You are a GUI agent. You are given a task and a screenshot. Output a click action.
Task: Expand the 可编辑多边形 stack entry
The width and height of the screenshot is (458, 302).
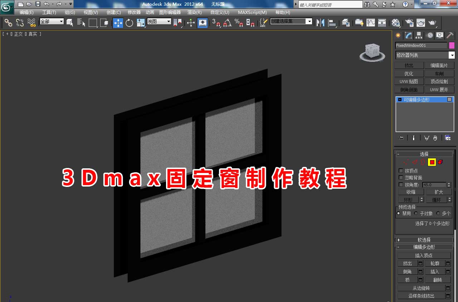click(400, 100)
